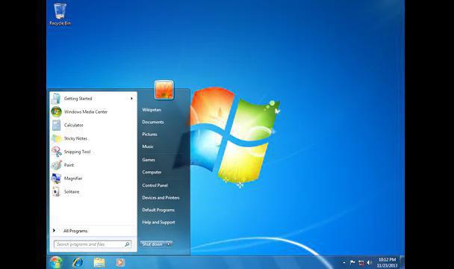The width and height of the screenshot is (454, 269).
Task: Click the Calculator icon in Start menu
Action: click(56, 126)
